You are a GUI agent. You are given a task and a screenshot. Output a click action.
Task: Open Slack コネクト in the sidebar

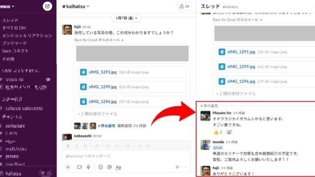15,51
